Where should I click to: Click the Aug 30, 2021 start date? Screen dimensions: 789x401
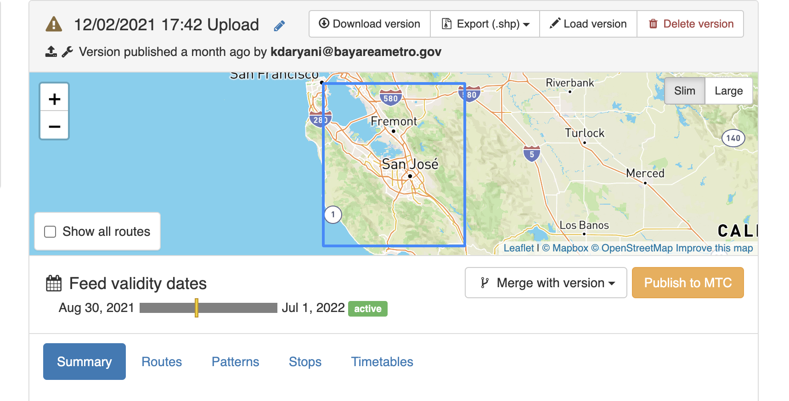click(96, 307)
